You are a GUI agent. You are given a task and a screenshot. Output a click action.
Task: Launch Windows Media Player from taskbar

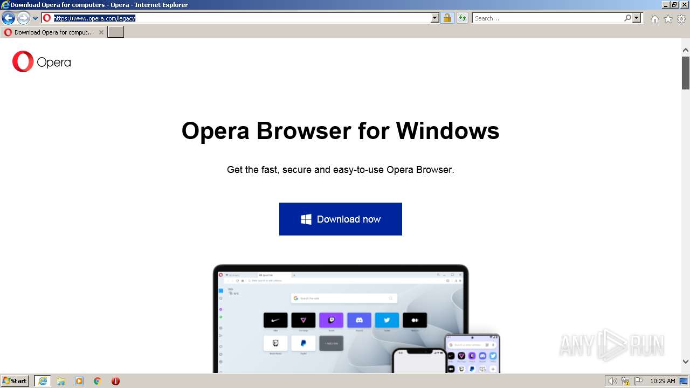coord(79,381)
